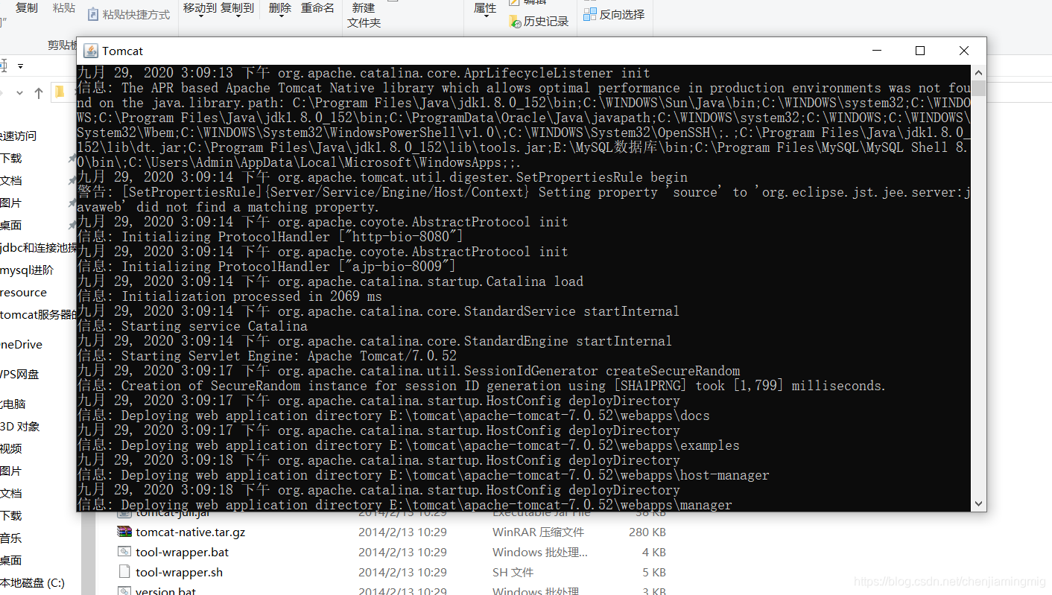Select OneDrive in the sidebar
The height and width of the screenshot is (595, 1052).
[x=22, y=344]
